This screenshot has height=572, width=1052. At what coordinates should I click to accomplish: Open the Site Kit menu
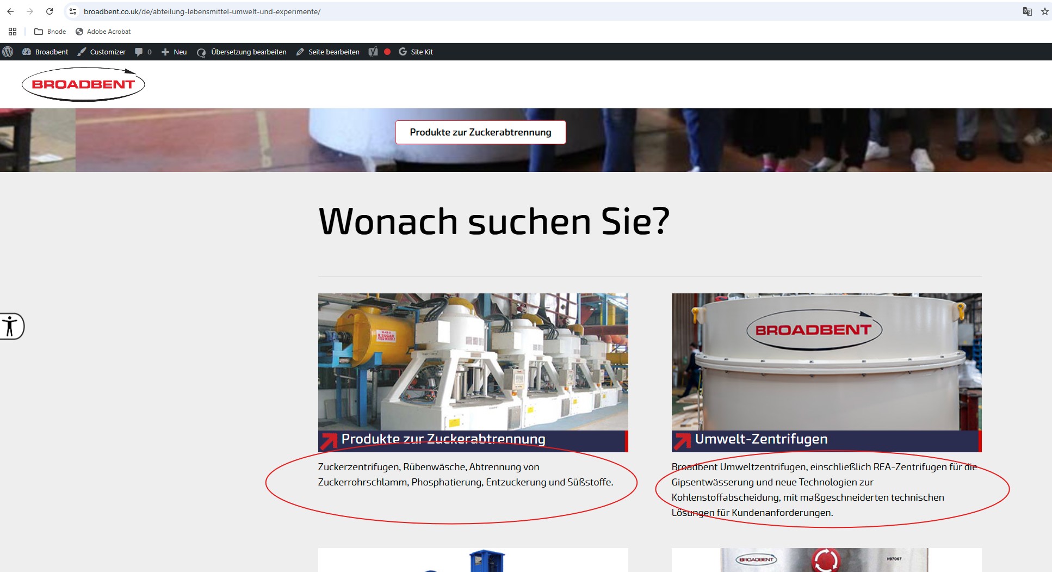416,52
